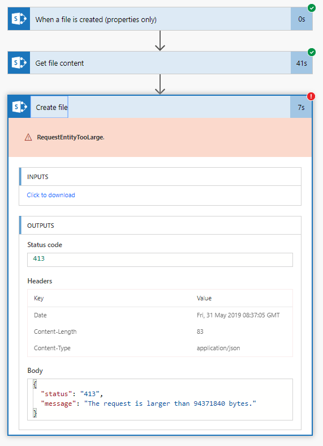Click warning triangle beside RequestEntityTooLarge
This screenshot has height=446, width=323.
pyautogui.click(x=28, y=137)
